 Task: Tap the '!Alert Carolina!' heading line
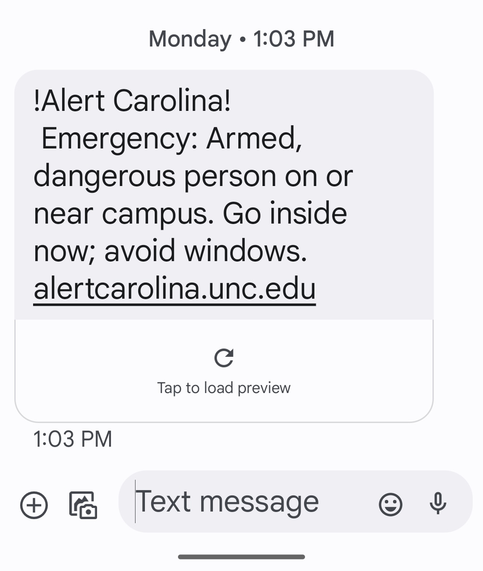(x=132, y=101)
